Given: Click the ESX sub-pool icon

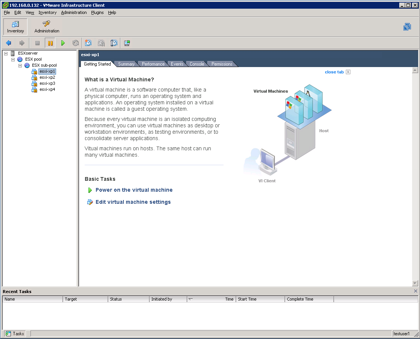Looking at the screenshot, I should point(27,66).
